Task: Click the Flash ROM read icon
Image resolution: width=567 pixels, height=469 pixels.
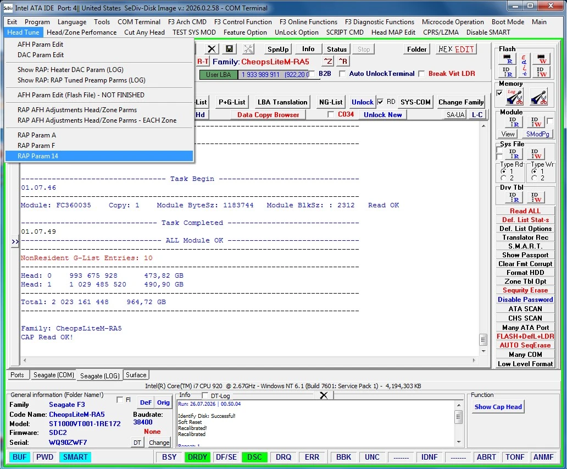Action: pyautogui.click(x=507, y=59)
